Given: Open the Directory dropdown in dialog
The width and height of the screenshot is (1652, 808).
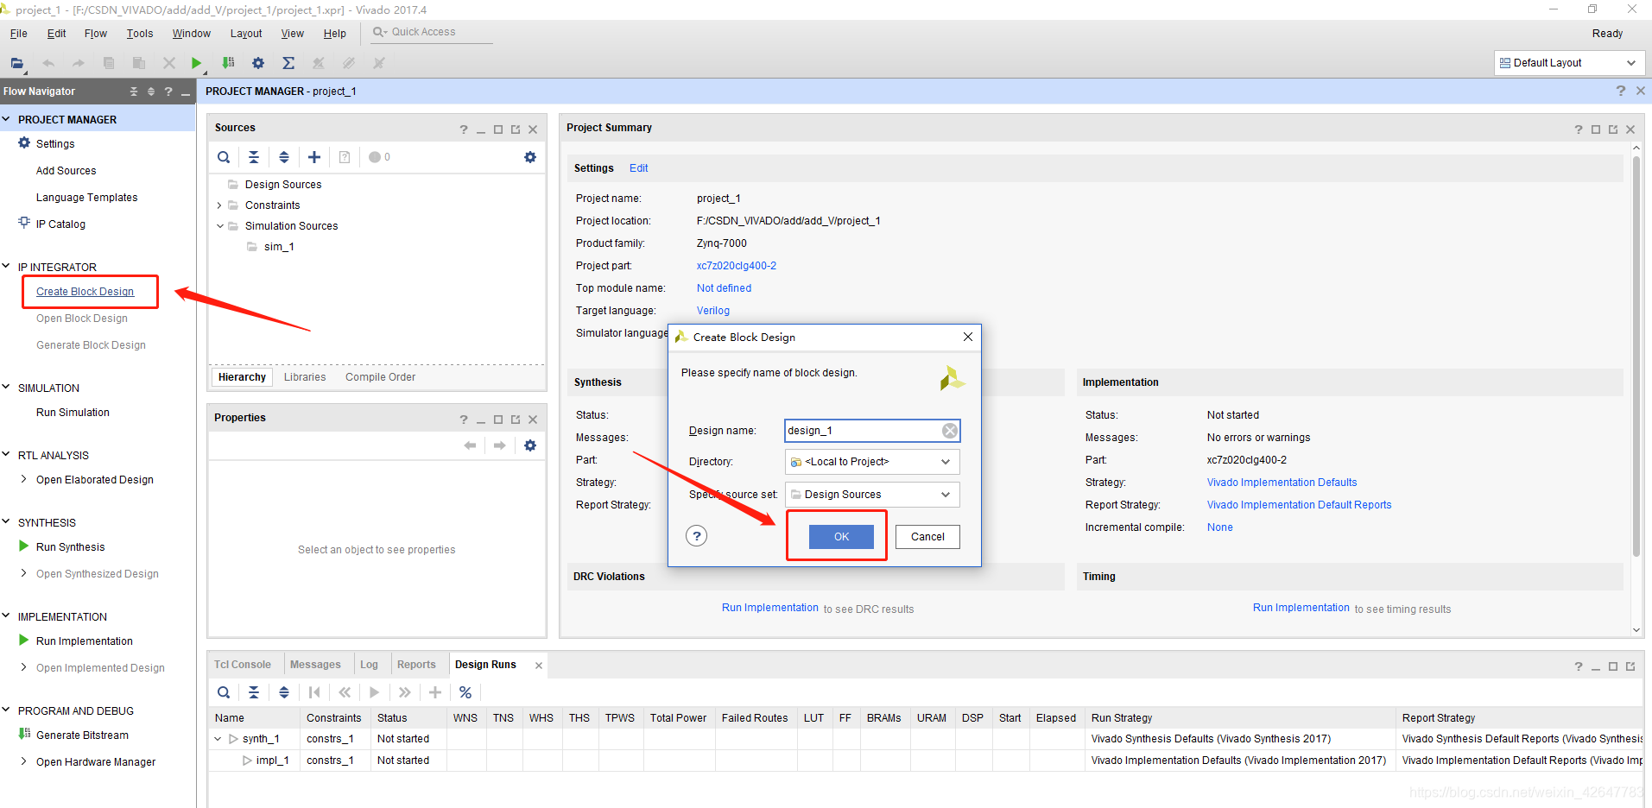Looking at the screenshot, I should [x=872, y=462].
